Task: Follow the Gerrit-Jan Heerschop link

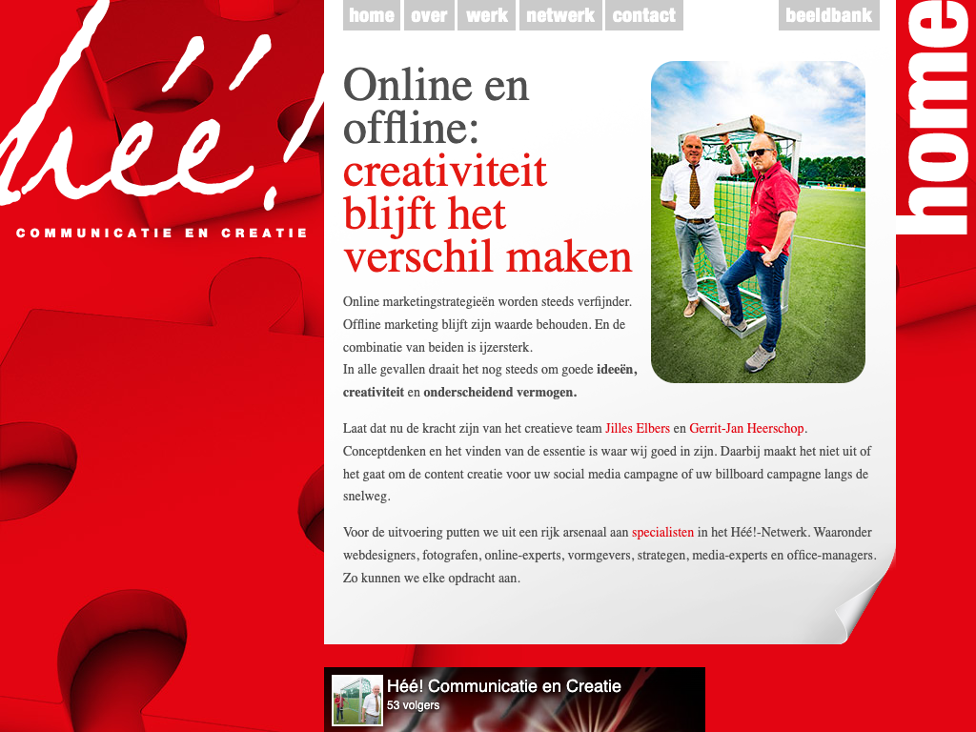Action: (746, 428)
